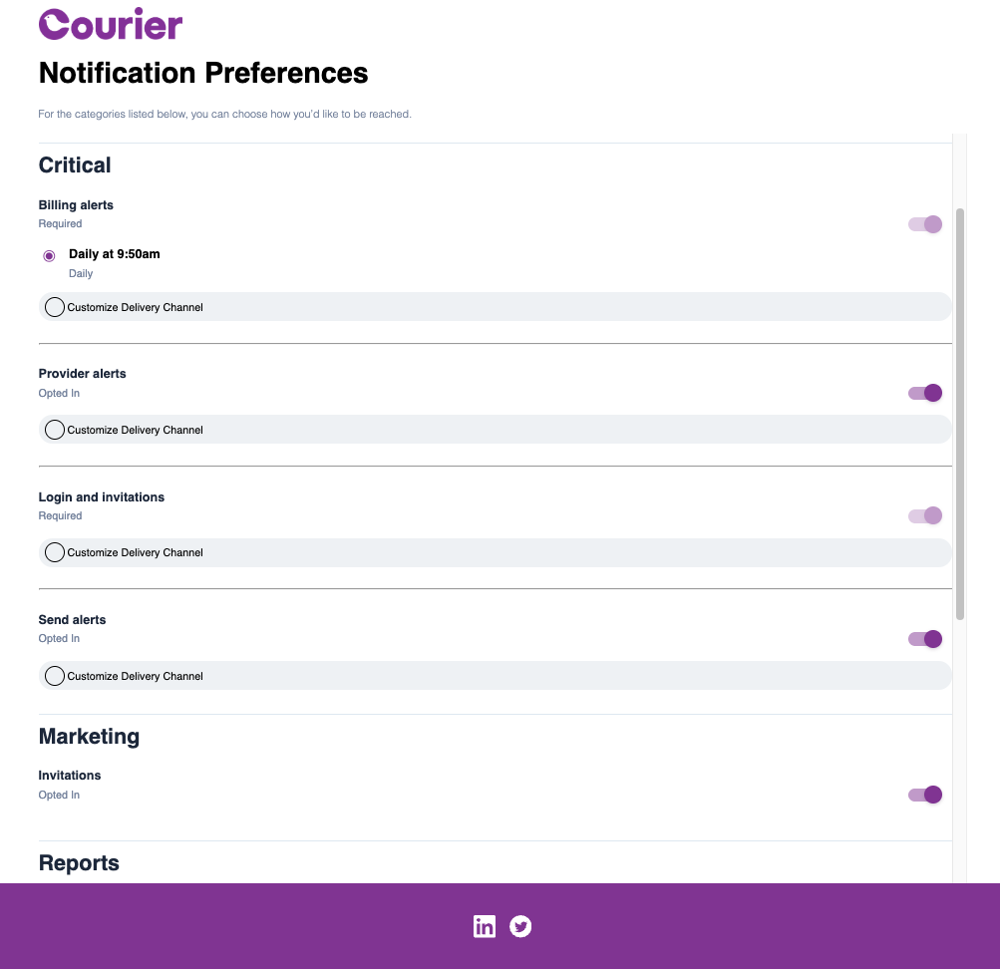Click the circle icon beside Provider alerts Customize bar
This screenshot has width=1000, height=969.
coord(55,429)
